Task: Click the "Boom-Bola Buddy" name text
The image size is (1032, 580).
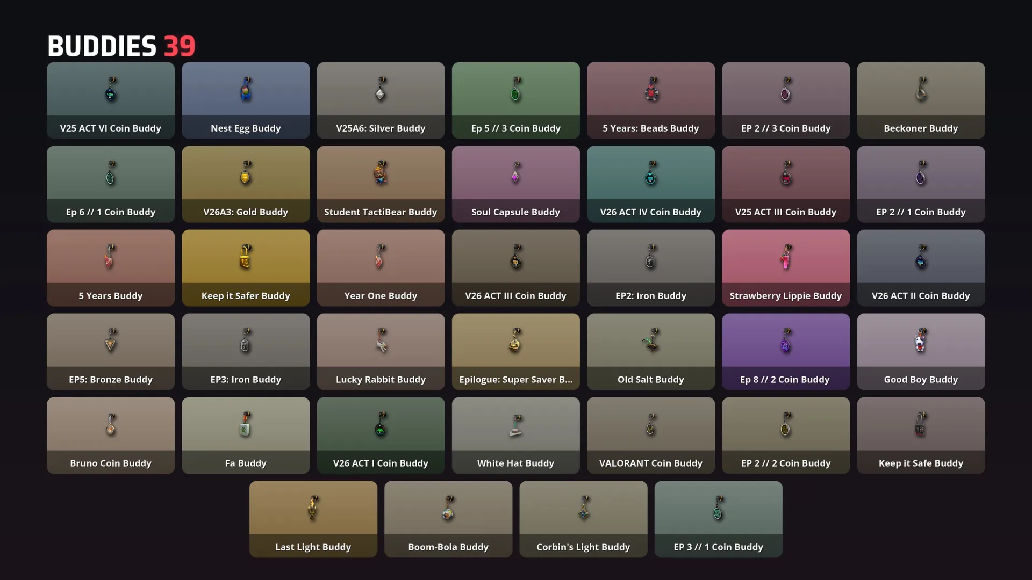Action: (x=448, y=547)
